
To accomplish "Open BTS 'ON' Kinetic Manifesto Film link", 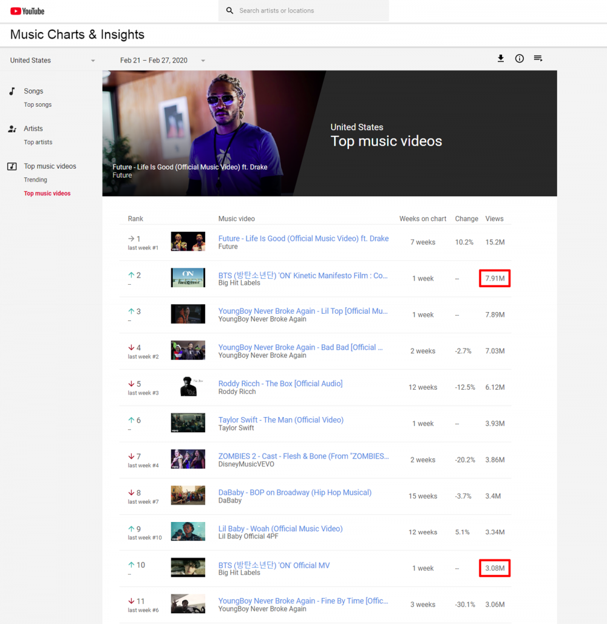I will (303, 276).
